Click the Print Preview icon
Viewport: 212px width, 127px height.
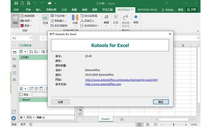point(28,3)
